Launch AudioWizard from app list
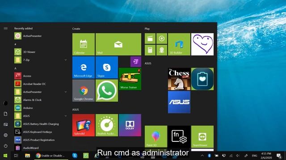 coord(41,148)
